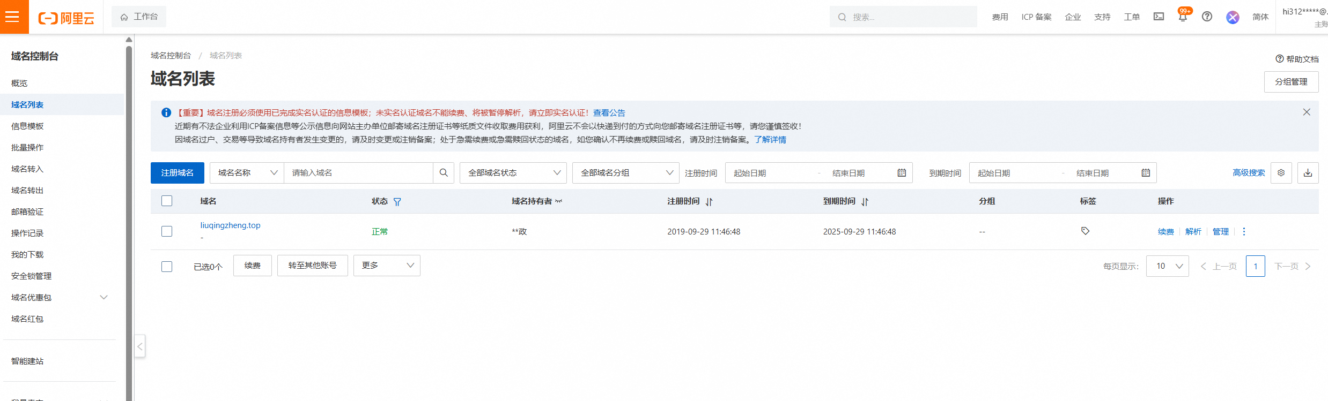Filter by 状态 funnel icon
Viewport: 1328px width, 401px height.
coord(397,202)
